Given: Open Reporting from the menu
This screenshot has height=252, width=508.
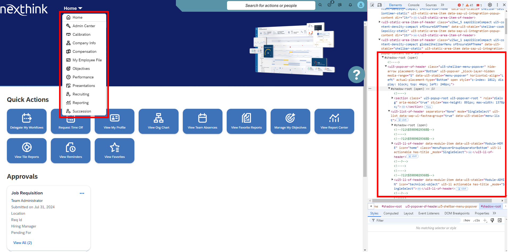Looking at the screenshot, I should click(x=84, y=103).
